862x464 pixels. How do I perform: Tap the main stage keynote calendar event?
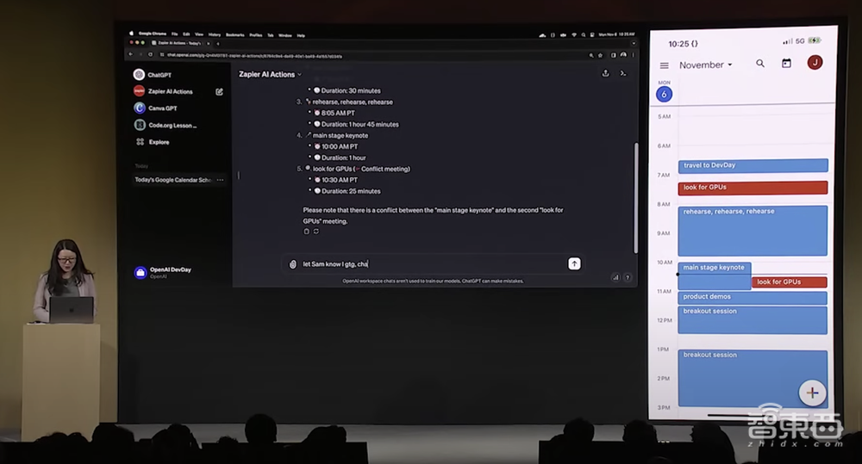714,269
